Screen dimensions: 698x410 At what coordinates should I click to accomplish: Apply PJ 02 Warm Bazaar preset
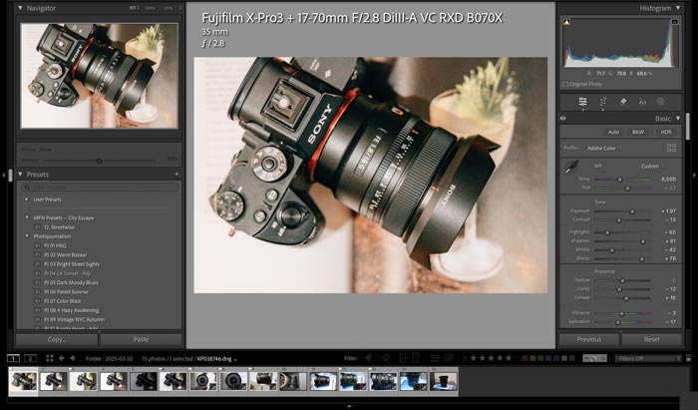click(66, 255)
